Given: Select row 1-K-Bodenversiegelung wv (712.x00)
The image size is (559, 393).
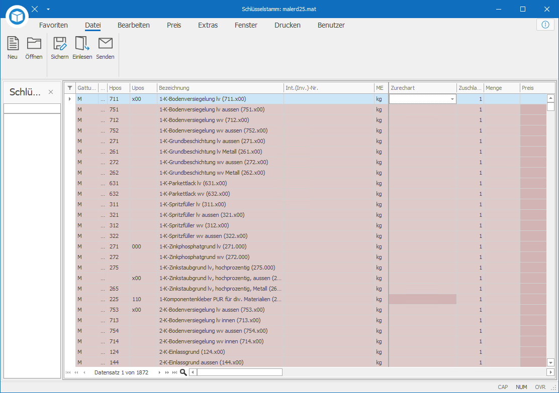Looking at the screenshot, I should (x=311, y=120).
